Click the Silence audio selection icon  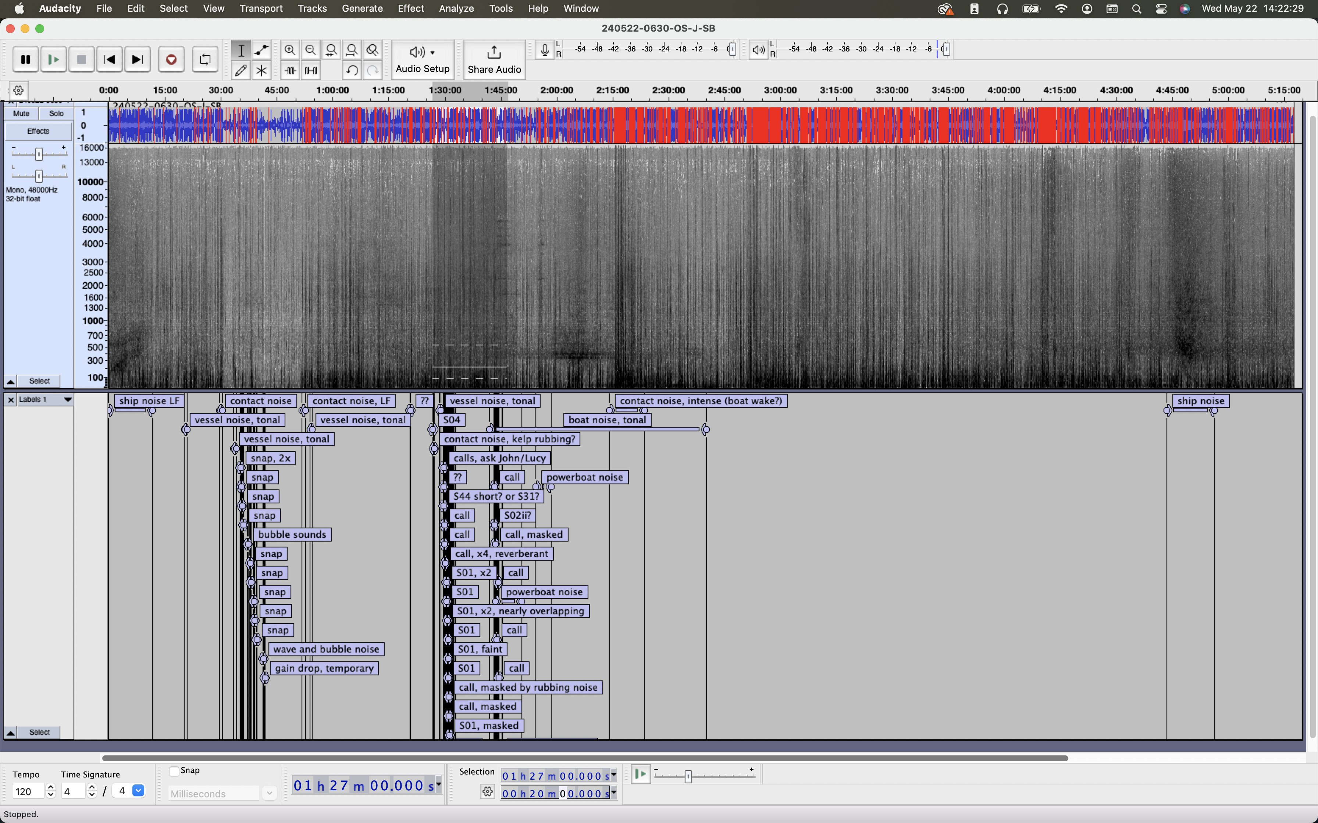[x=311, y=70]
